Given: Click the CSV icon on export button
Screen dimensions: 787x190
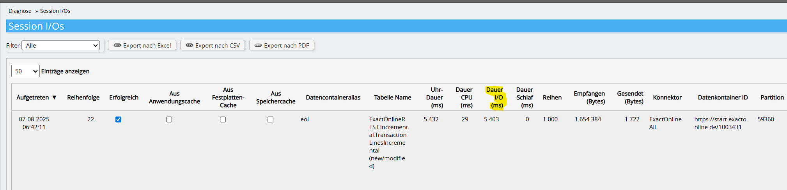Looking at the screenshot, I should pos(190,45).
